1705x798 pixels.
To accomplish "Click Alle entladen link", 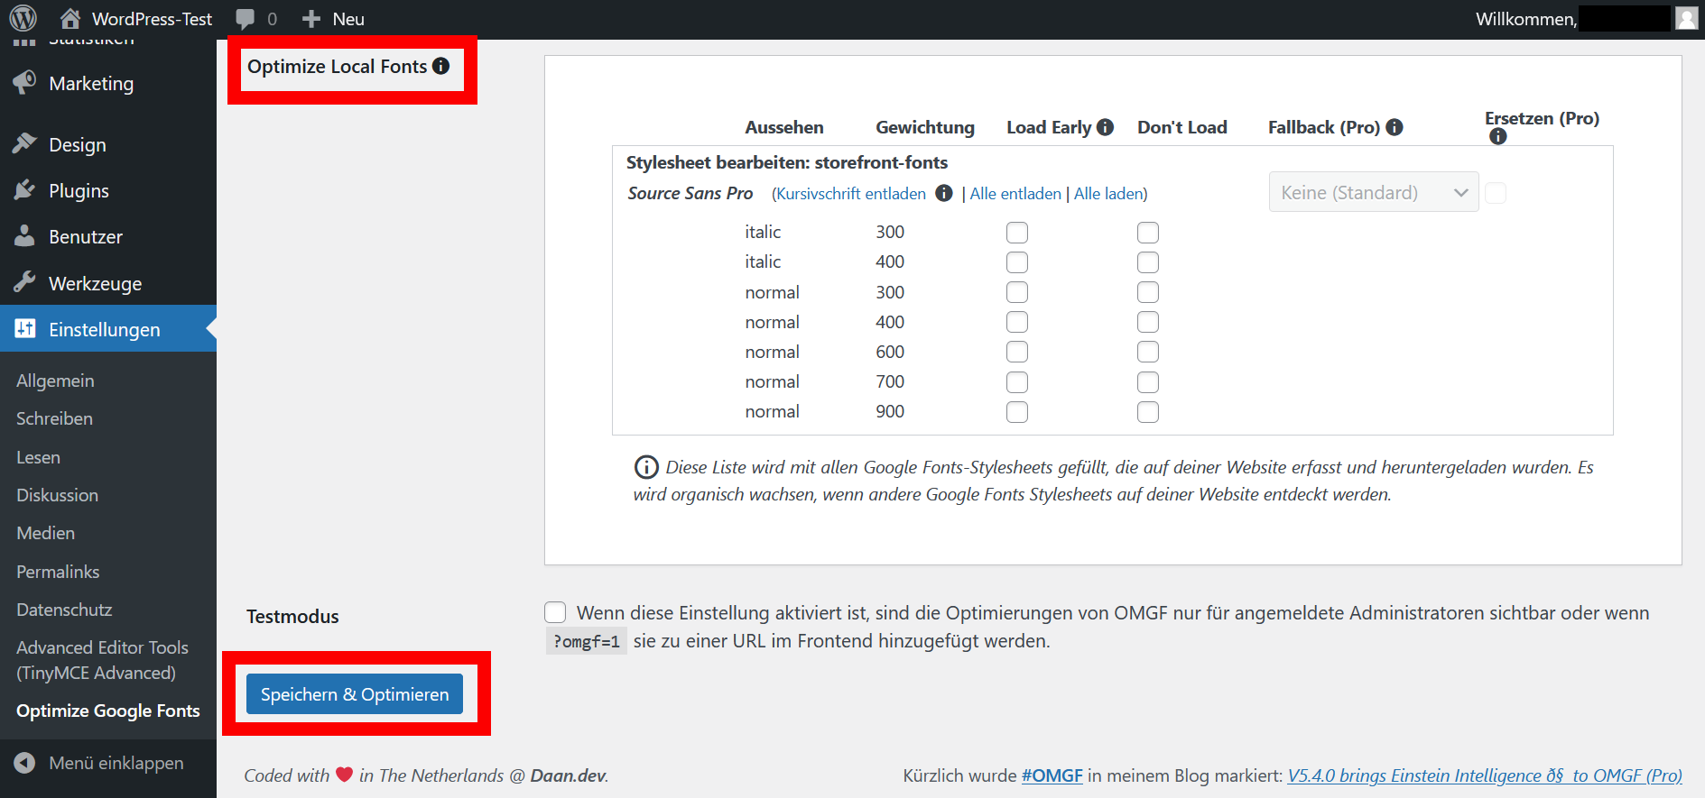I will pyautogui.click(x=1015, y=194).
